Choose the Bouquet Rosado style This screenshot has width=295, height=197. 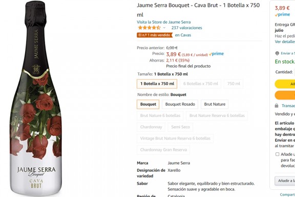click(x=180, y=104)
